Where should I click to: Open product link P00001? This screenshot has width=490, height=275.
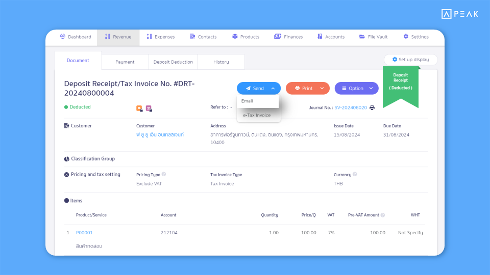(84, 233)
